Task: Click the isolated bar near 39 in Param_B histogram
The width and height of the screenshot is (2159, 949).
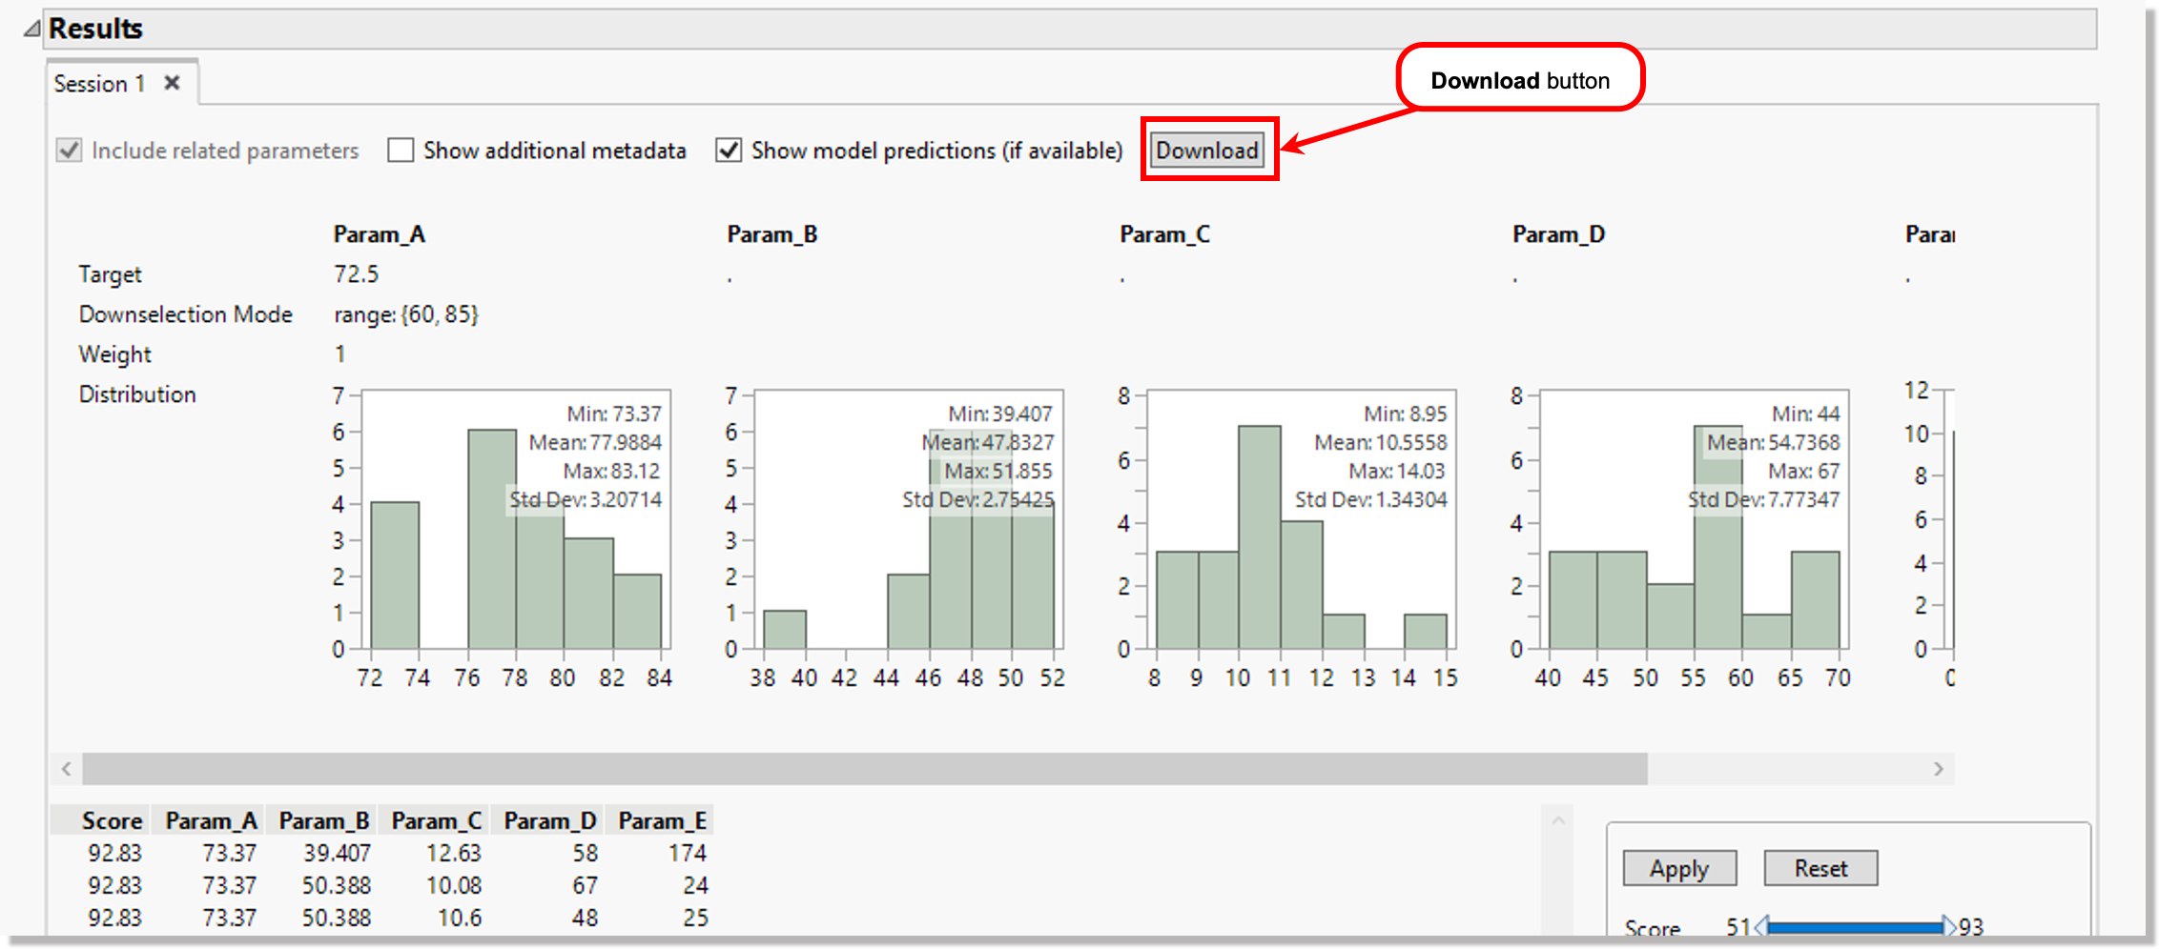Action: tap(785, 630)
